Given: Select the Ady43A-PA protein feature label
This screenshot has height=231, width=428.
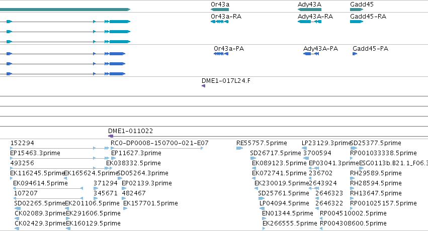Looking at the screenshot, I should click(320, 49).
